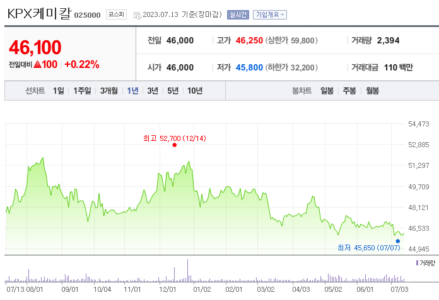The width and height of the screenshot is (439, 300).
Task: Click the 최저 45,650 (07/07) label
Action: pos(369,248)
